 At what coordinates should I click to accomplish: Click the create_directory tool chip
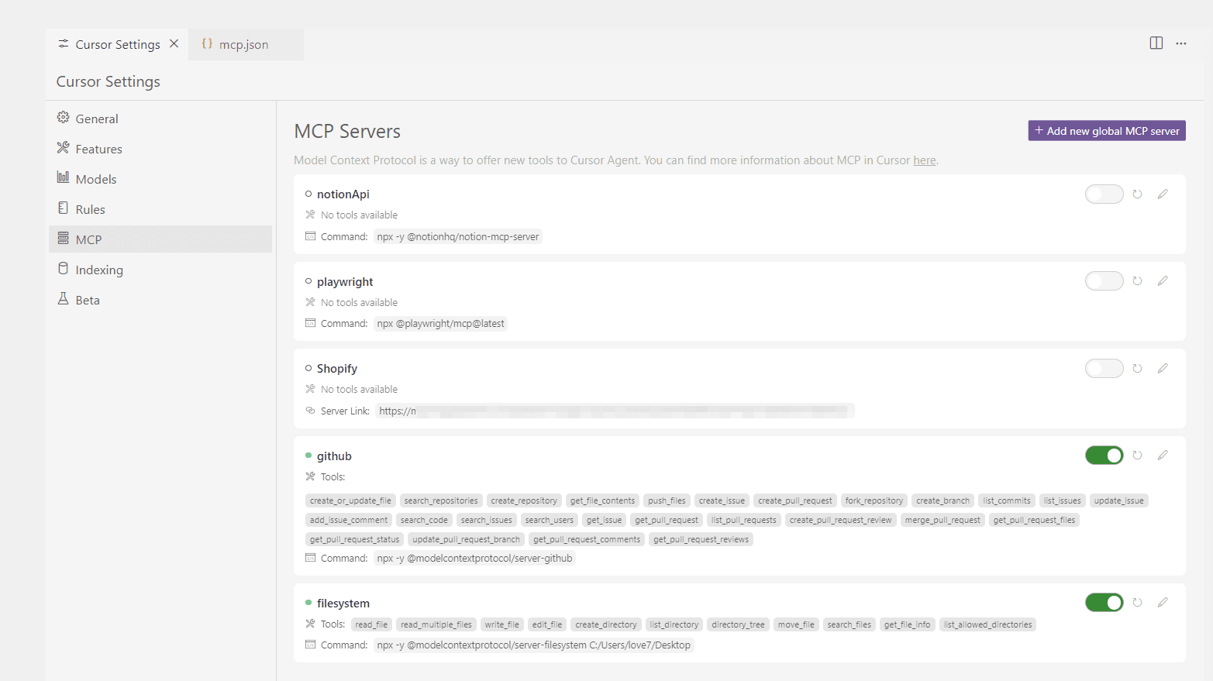(x=606, y=624)
